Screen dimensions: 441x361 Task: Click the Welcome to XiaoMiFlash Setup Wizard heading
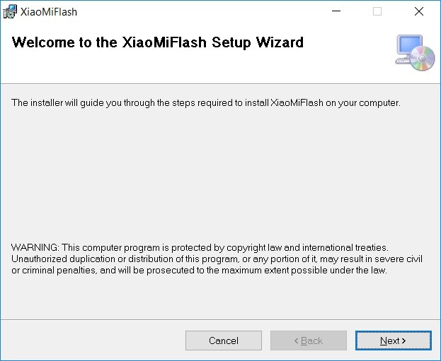[x=158, y=42]
